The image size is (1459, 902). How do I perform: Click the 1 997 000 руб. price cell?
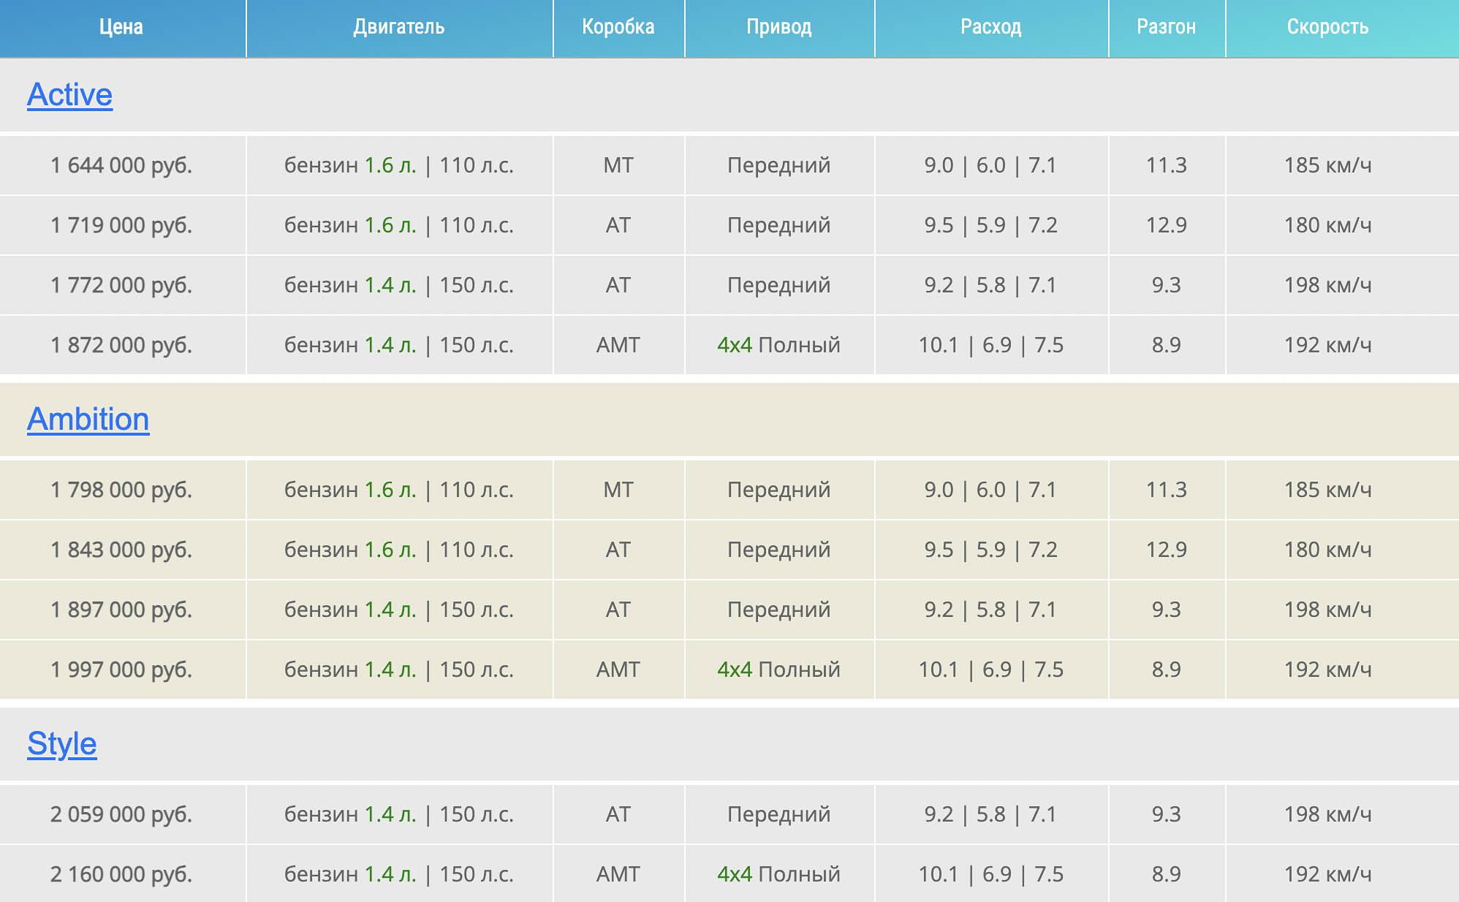click(121, 670)
